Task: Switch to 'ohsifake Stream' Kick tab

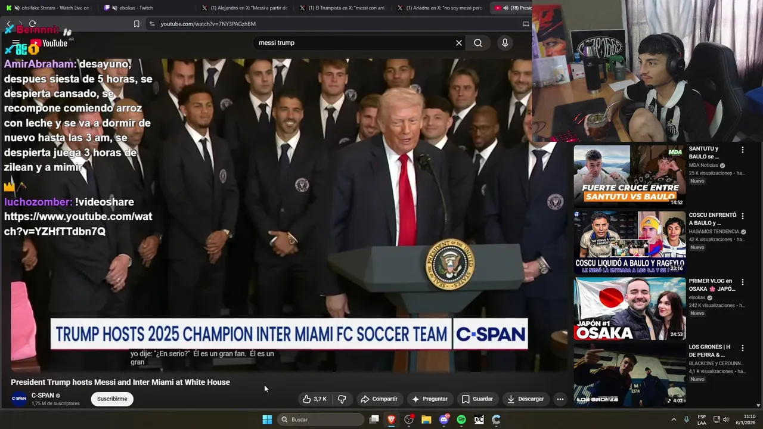Action: point(49,8)
